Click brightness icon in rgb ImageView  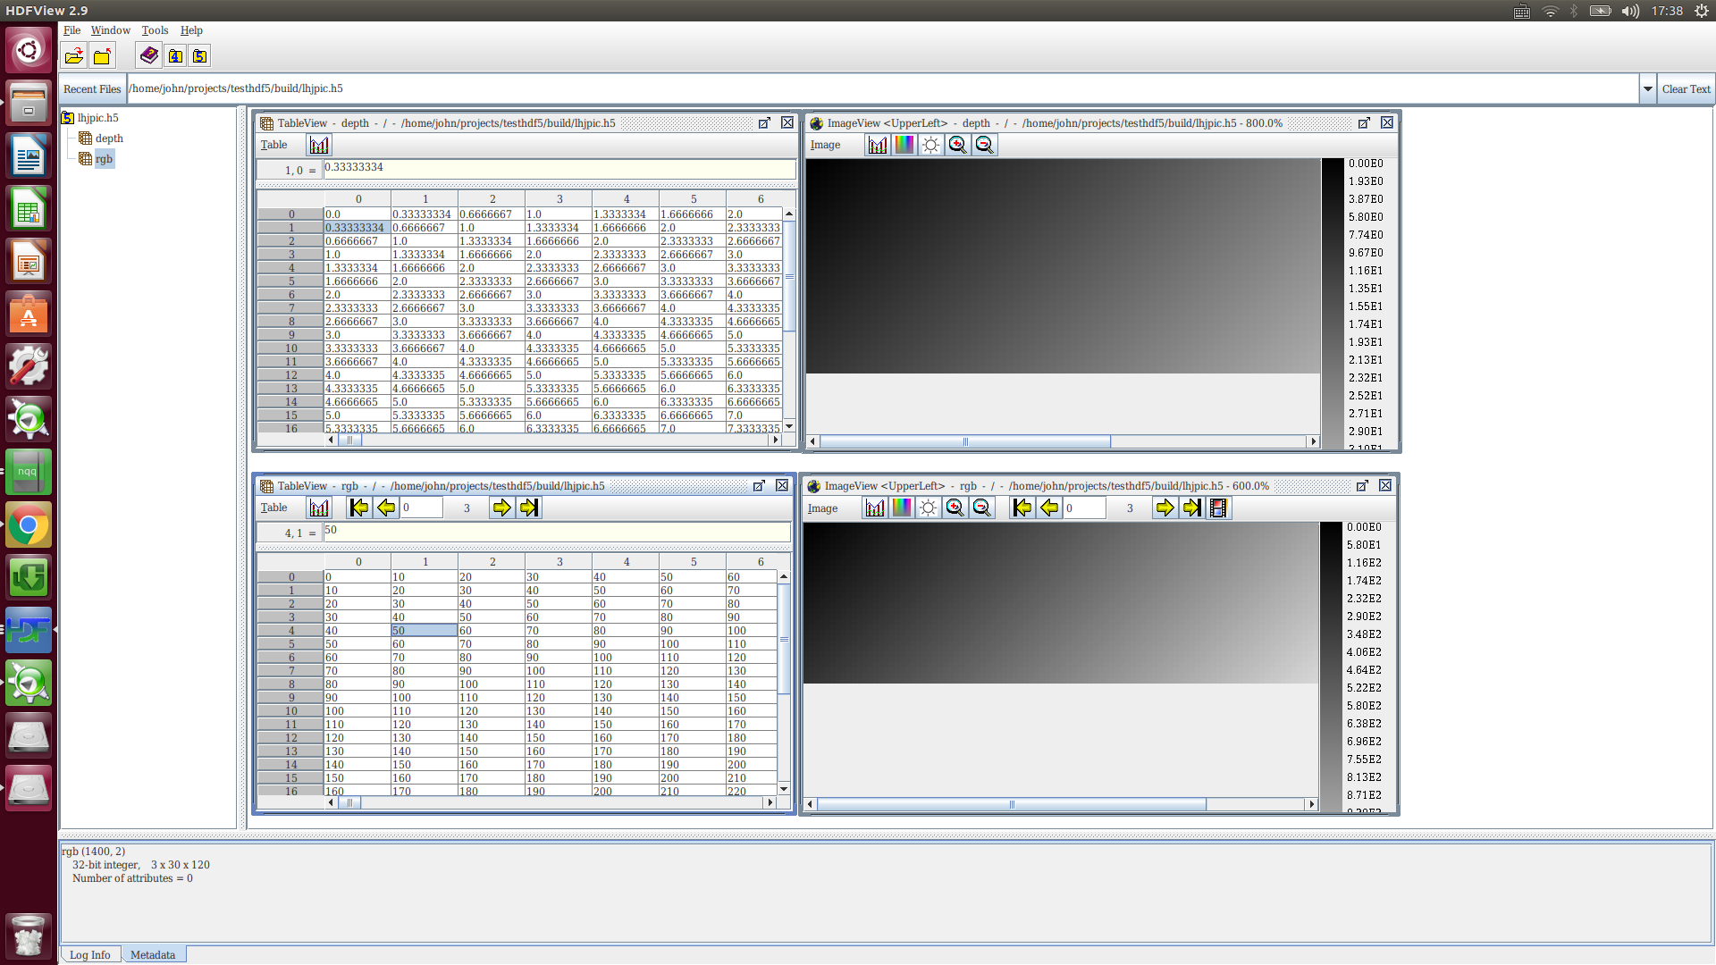pyautogui.click(x=928, y=508)
